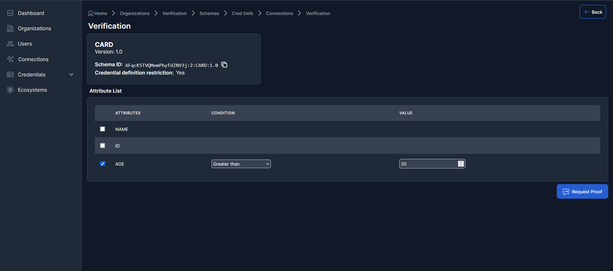Click the Schema ID value text
The width and height of the screenshot is (613, 271).
(172, 65)
